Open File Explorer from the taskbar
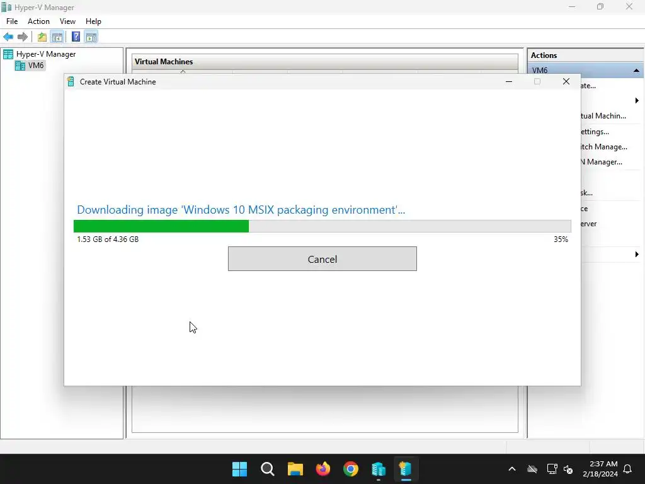Viewport: 645px width, 484px height. tap(295, 469)
